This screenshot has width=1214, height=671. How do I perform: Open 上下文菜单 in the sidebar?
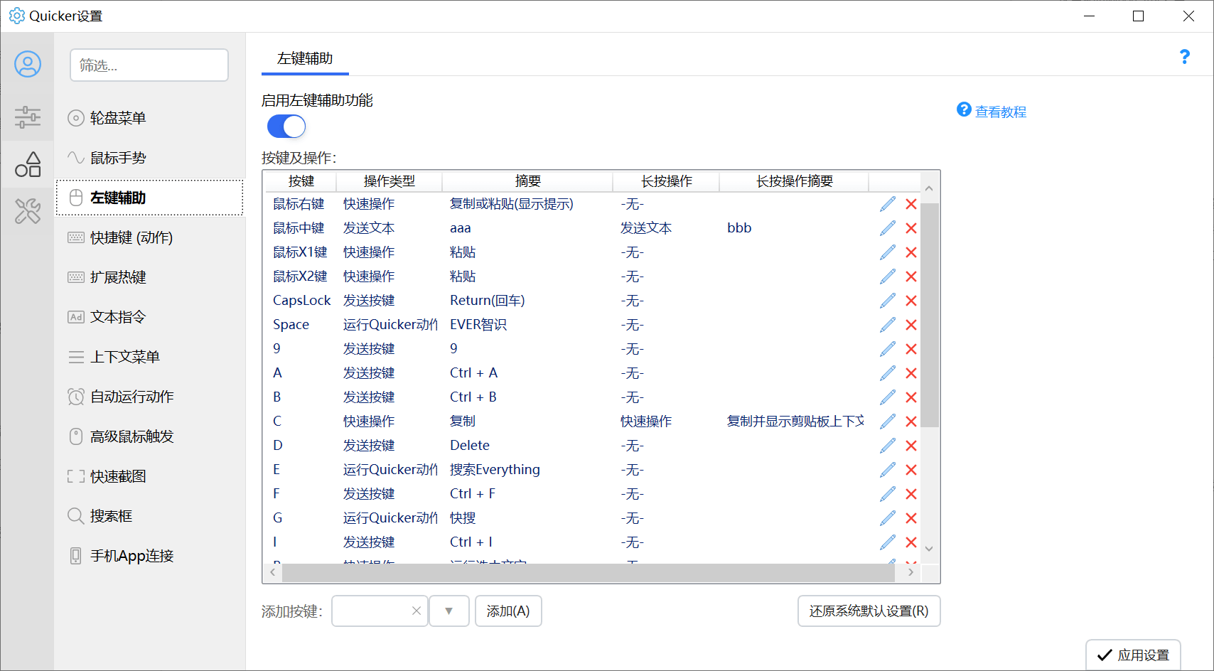[150, 357]
